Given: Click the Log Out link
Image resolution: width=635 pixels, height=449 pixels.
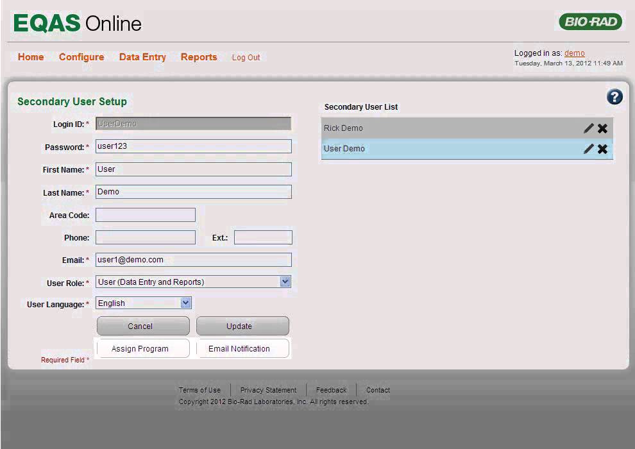Looking at the screenshot, I should (x=246, y=58).
